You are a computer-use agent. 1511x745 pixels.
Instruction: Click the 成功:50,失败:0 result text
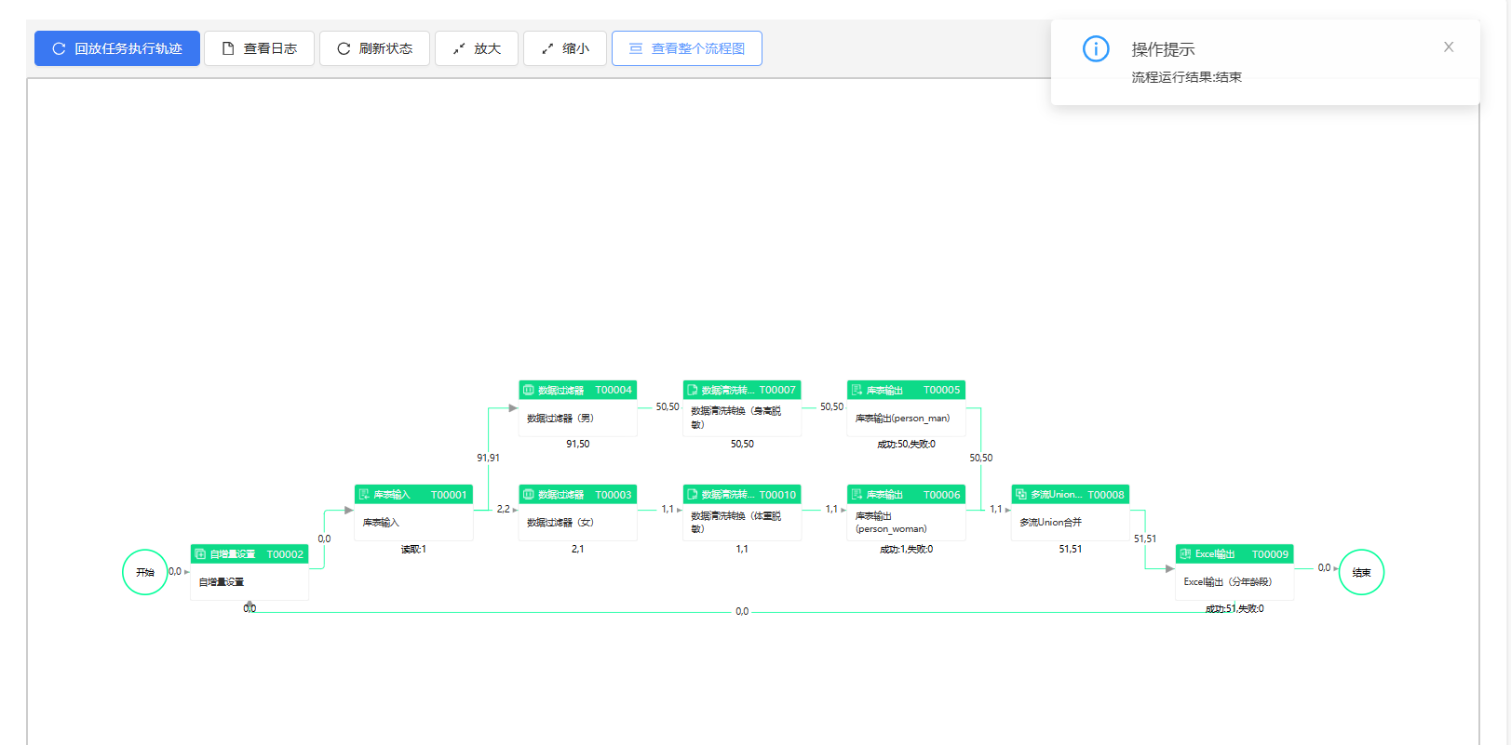(906, 445)
